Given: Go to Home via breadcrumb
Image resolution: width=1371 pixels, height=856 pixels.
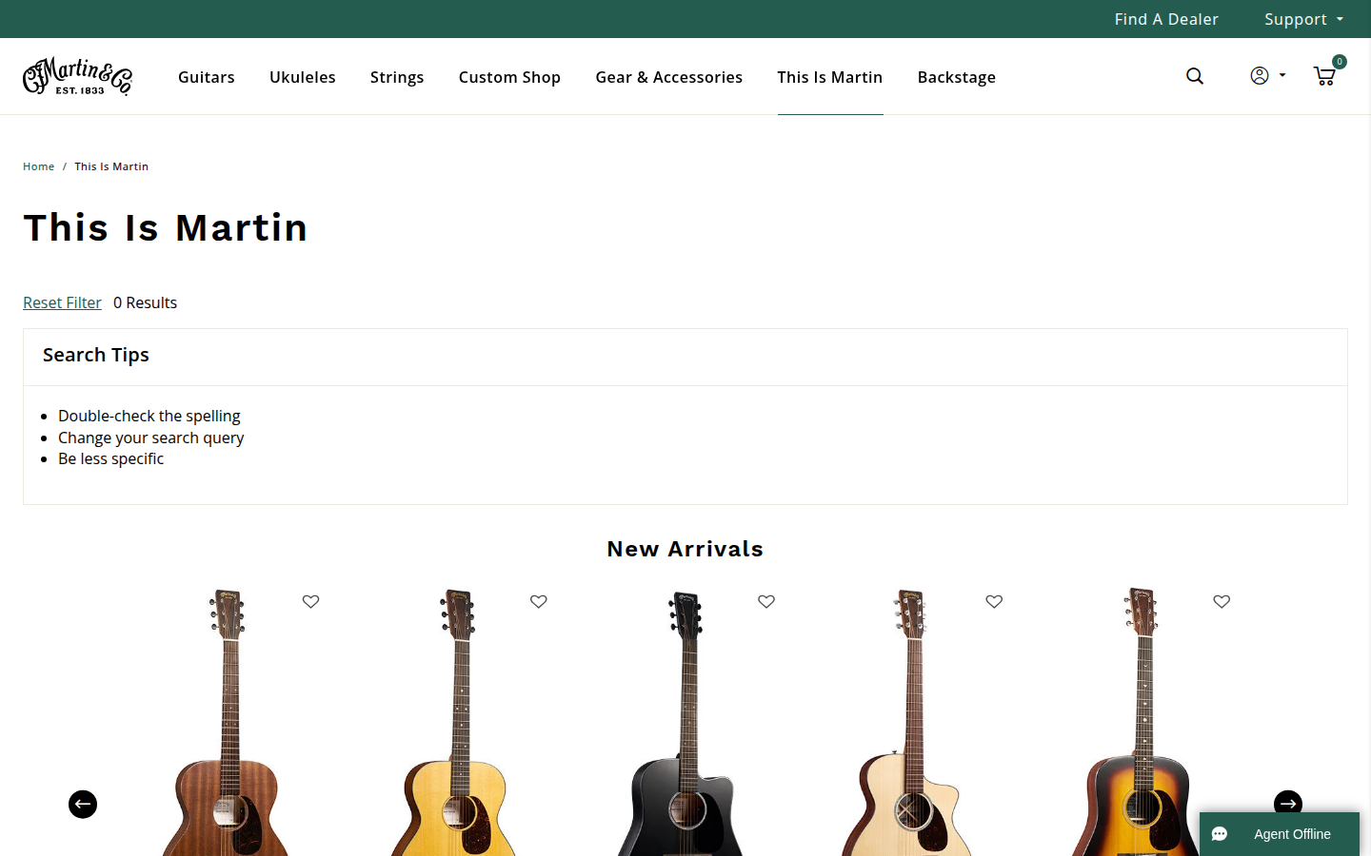Looking at the screenshot, I should tap(39, 166).
